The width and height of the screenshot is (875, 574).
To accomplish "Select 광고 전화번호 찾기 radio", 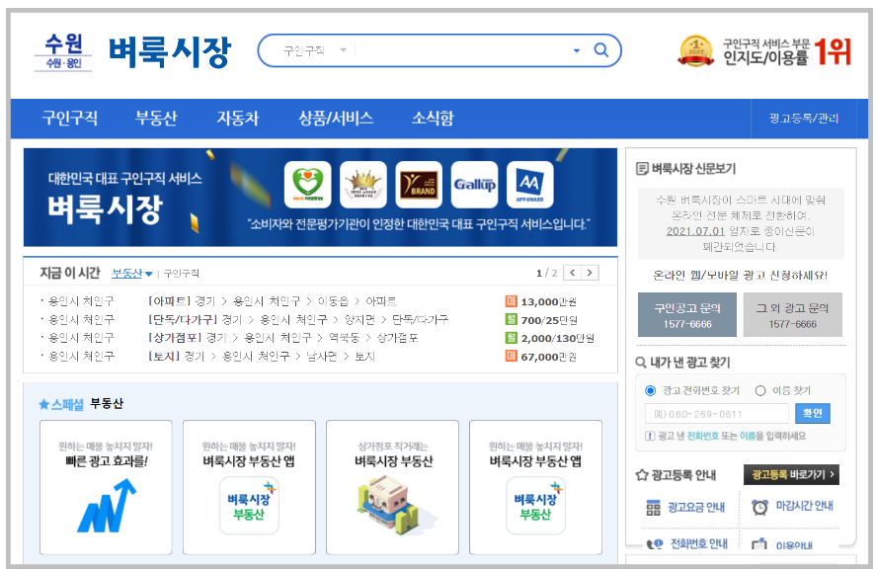I will click(x=650, y=391).
